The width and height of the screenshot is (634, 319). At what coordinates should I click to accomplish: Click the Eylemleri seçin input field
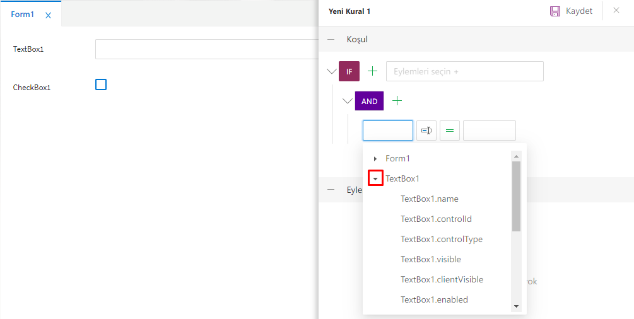pyautogui.click(x=464, y=71)
